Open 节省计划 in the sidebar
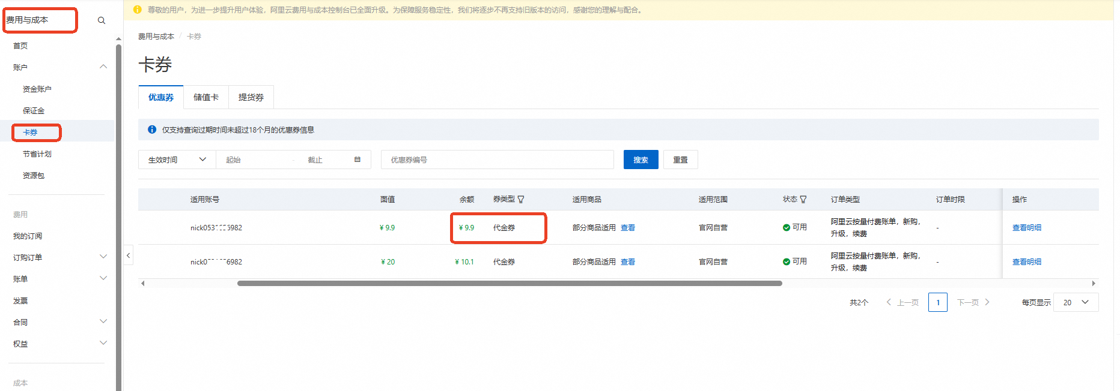 (37, 154)
